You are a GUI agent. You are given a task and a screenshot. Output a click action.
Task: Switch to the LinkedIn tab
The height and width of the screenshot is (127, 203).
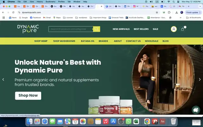(x=127, y=6)
